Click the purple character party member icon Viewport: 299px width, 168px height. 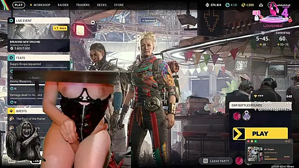(246, 116)
